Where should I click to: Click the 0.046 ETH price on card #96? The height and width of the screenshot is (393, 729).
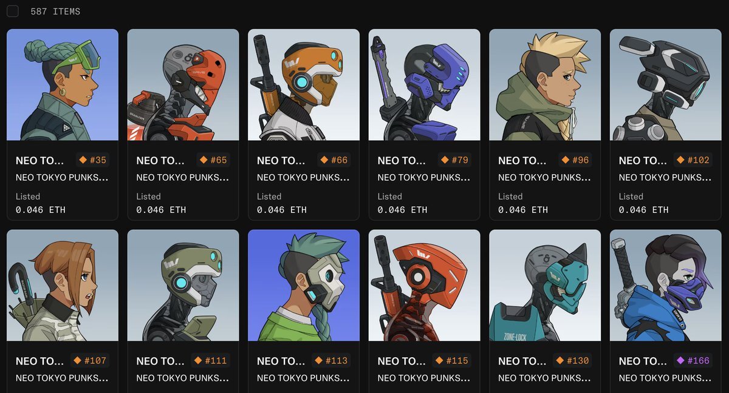pyautogui.click(x=523, y=210)
